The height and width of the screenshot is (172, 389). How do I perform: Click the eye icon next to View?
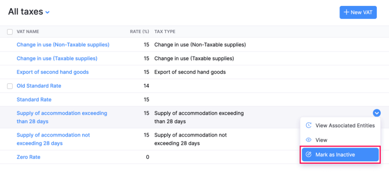pyautogui.click(x=309, y=140)
